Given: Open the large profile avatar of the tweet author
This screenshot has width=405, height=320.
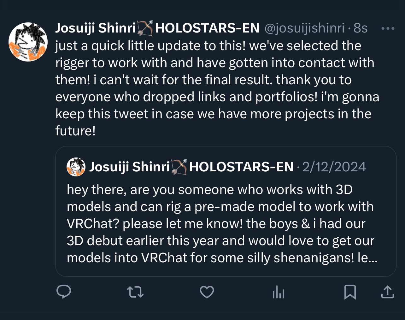Looking at the screenshot, I should click(x=28, y=42).
